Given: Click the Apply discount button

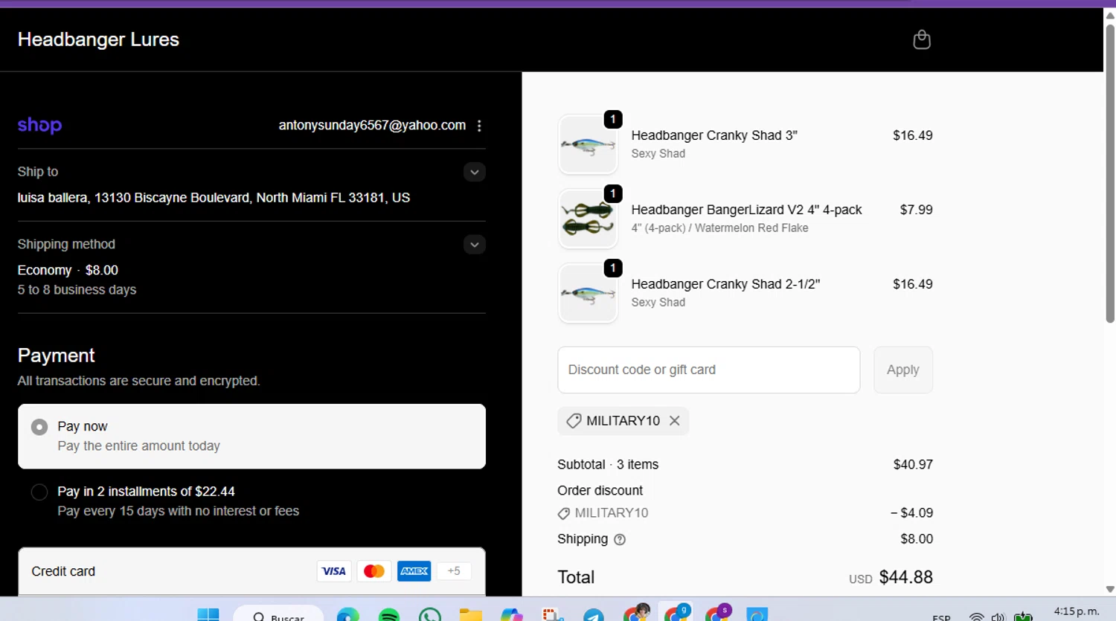Looking at the screenshot, I should pos(902,370).
